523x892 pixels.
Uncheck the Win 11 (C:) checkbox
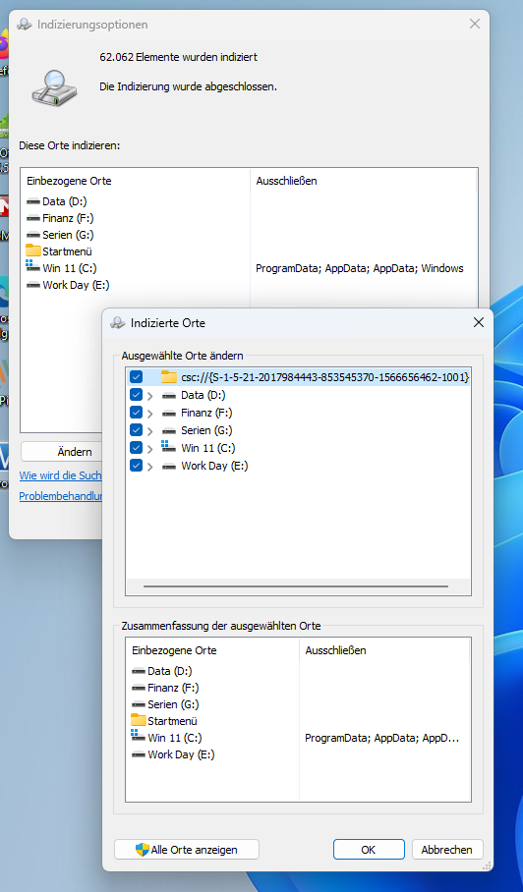click(136, 448)
